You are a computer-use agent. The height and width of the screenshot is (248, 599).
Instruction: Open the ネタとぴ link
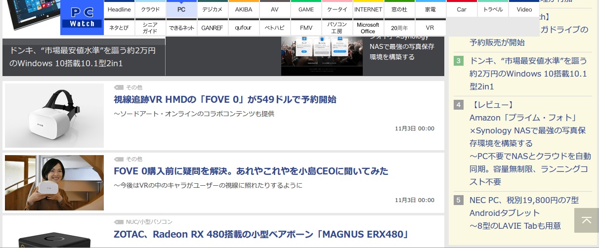119,28
